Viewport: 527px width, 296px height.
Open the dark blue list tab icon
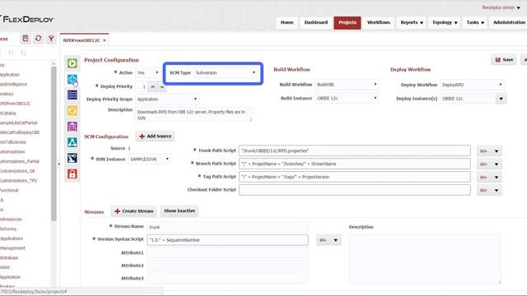click(72, 95)
